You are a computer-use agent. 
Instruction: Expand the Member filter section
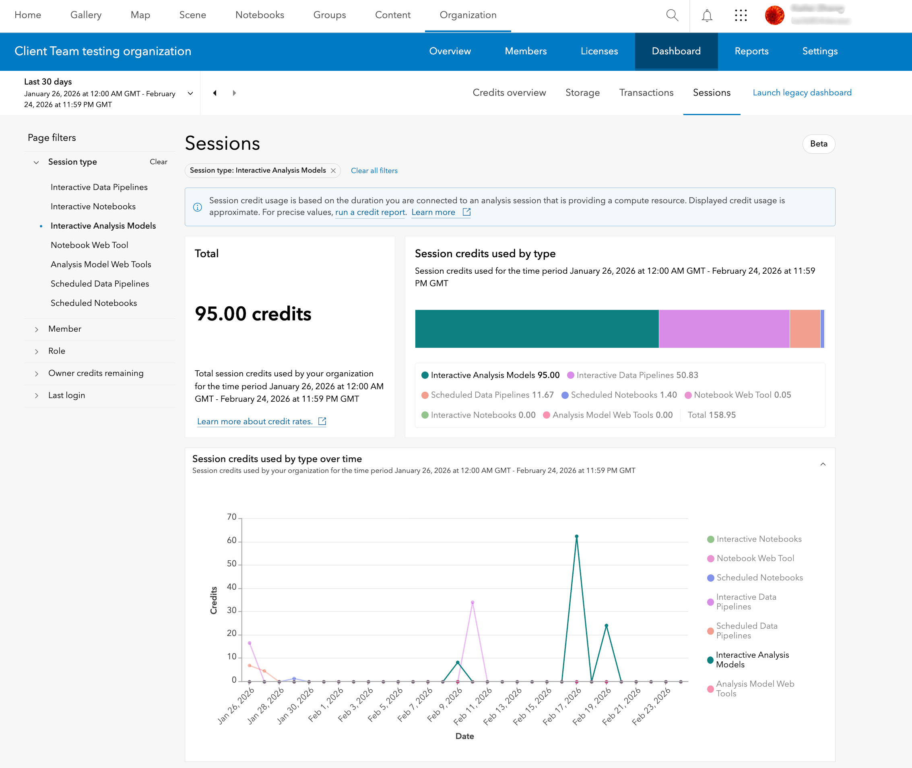tap(64, 329)
